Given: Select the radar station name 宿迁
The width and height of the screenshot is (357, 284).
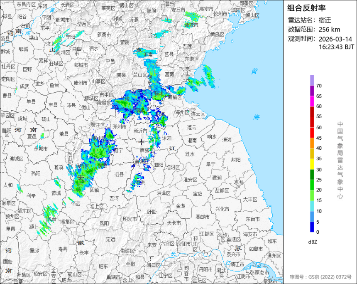Looking at the screenshot, I should click(325, 20).
